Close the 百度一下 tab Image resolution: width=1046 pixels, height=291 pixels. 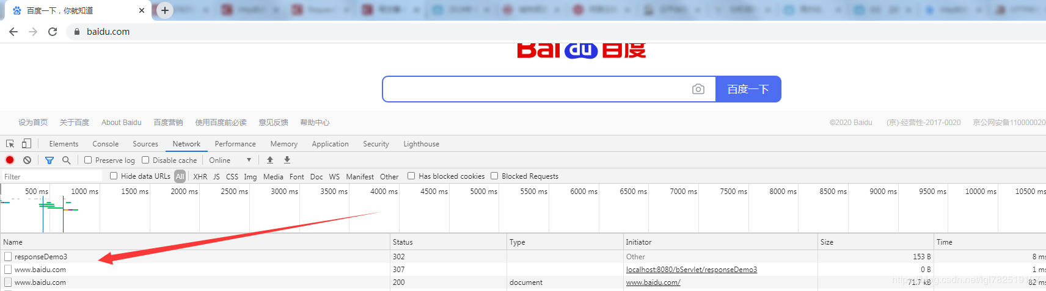tap(142, 10)
